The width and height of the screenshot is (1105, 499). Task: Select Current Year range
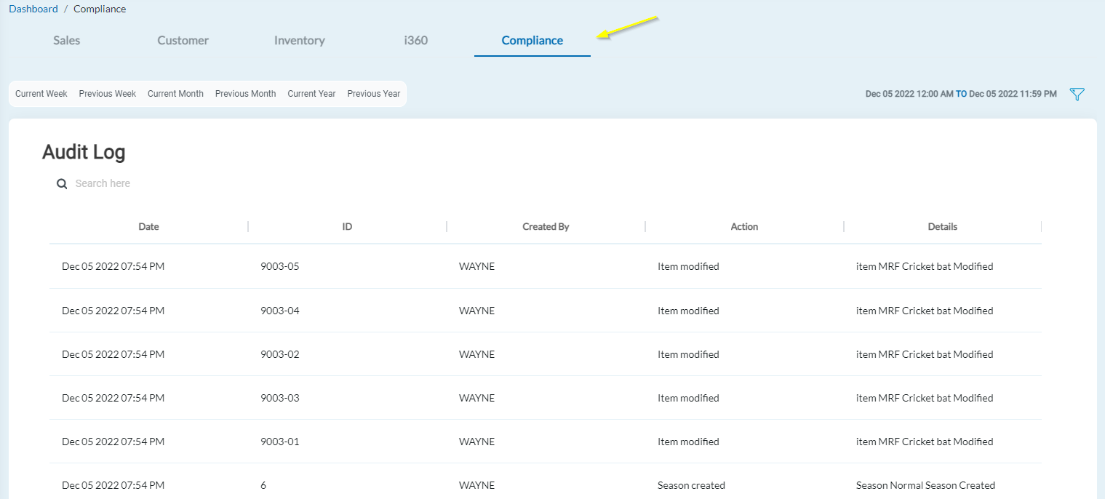pos(311,94)
